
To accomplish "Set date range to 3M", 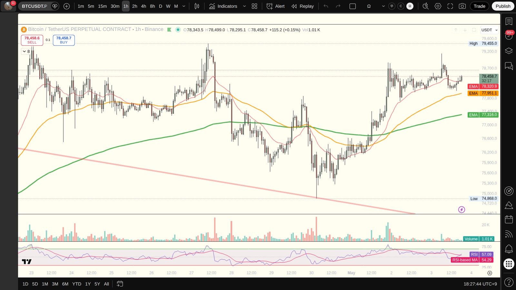I will 55,284.
